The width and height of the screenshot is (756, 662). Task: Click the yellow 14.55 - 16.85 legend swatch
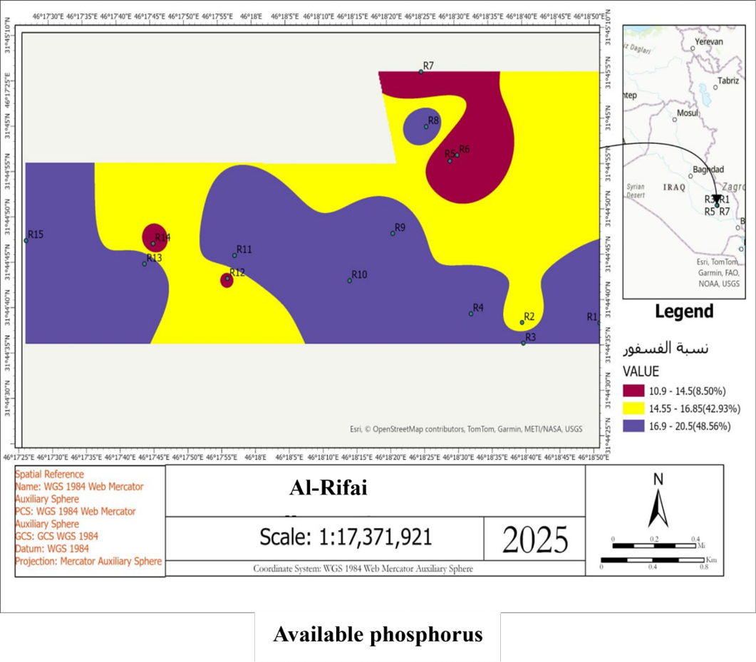(x=633, y=408)
